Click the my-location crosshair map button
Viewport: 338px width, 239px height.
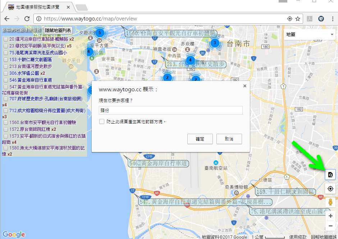pos(330,189)
